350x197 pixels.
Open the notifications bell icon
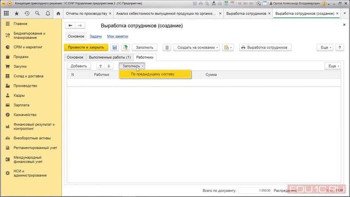coord(48,13)
